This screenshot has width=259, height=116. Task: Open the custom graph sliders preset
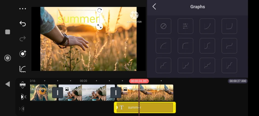(x=185, y=26)
